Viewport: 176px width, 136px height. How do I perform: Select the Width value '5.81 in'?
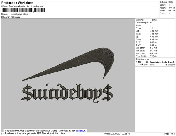coord(172,11)
